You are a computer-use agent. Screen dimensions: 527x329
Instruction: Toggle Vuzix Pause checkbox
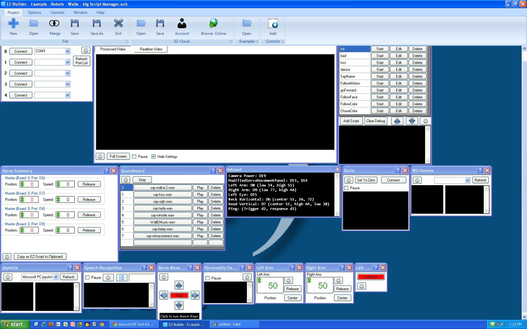pos(346,188)
